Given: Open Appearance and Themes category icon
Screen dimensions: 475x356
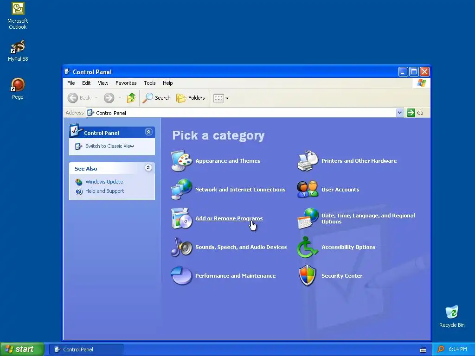Looking at the screenshot, I should pyautogui.click(x=181, y=161).
